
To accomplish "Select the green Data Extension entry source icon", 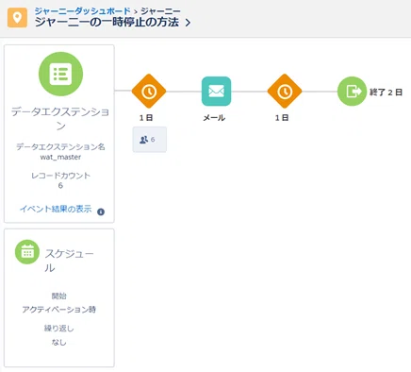I will pos(60,74).
